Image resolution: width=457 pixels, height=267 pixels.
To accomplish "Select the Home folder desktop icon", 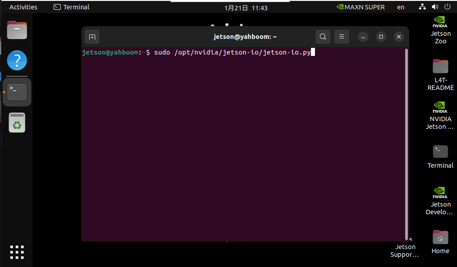I will tap(440, 242).
